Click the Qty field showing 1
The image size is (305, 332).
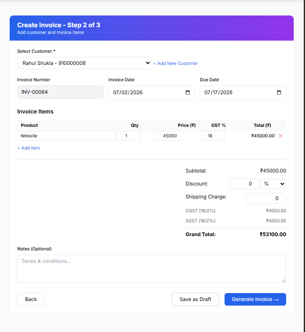(129, 136)
